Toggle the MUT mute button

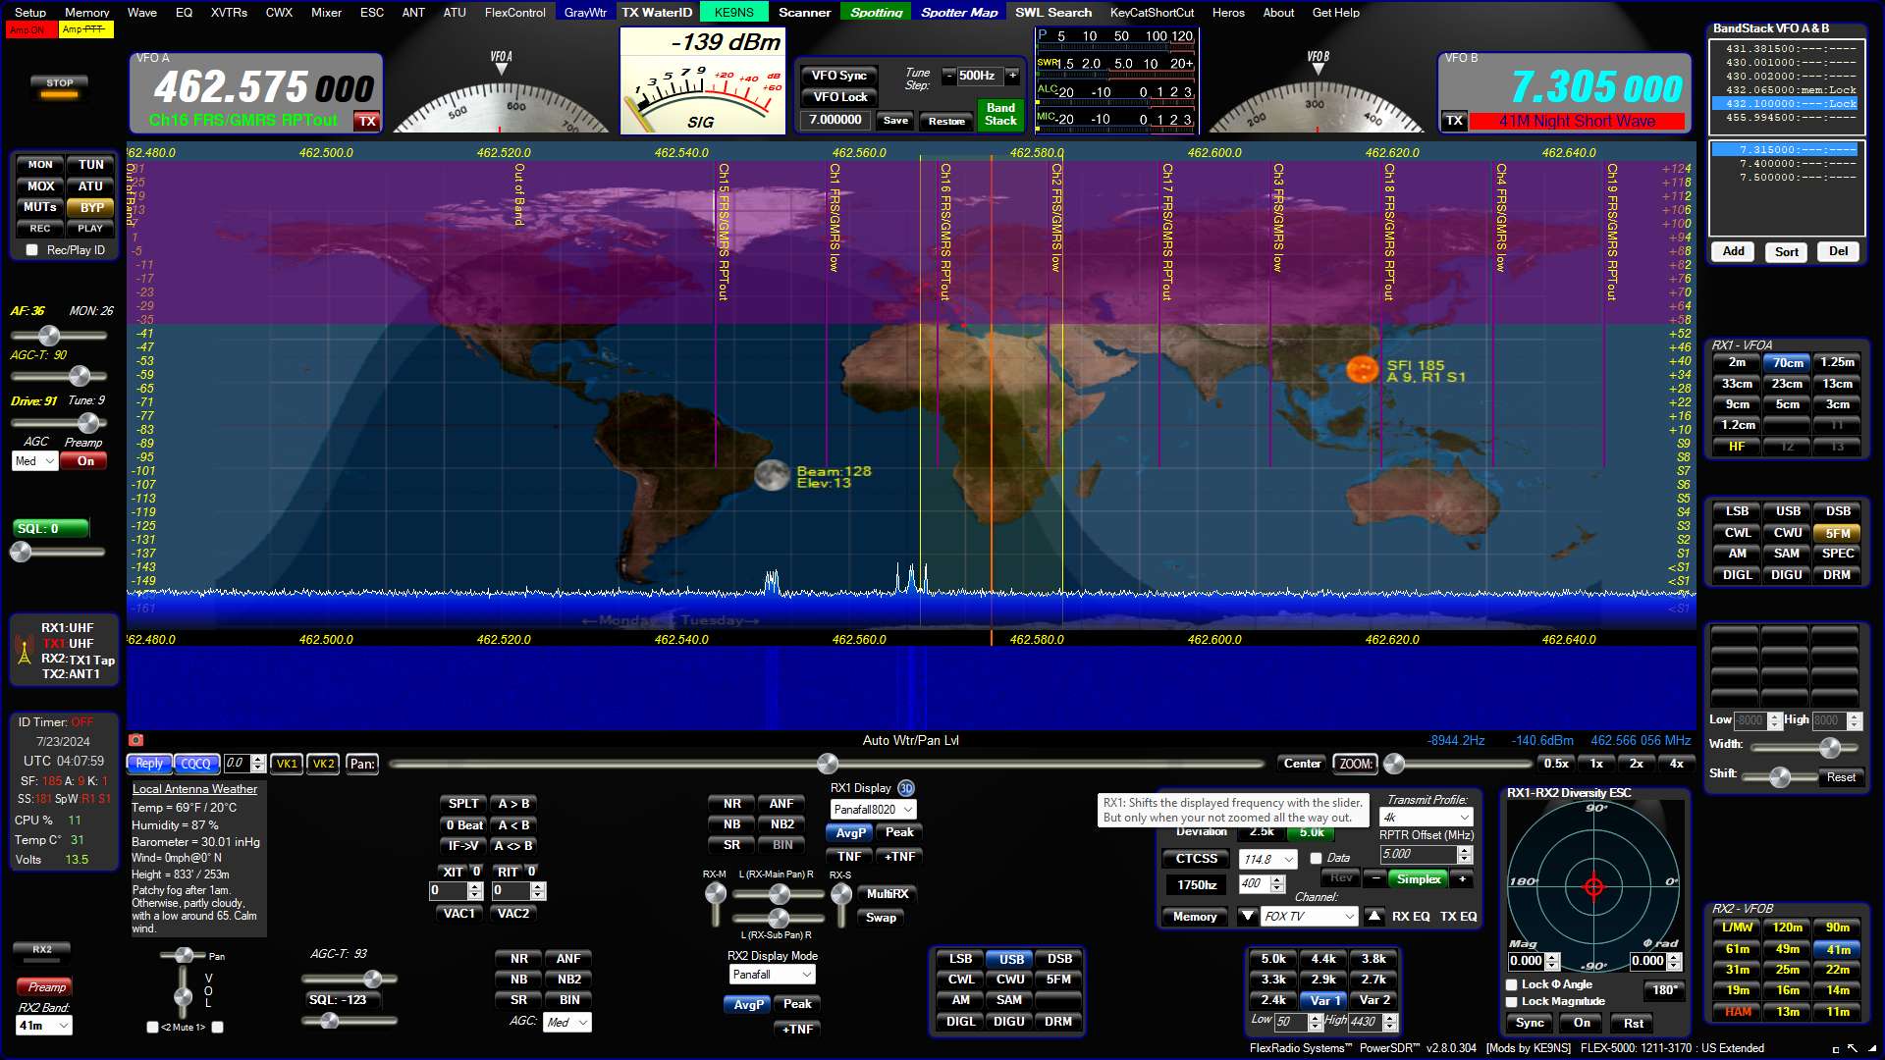[40, 207]
